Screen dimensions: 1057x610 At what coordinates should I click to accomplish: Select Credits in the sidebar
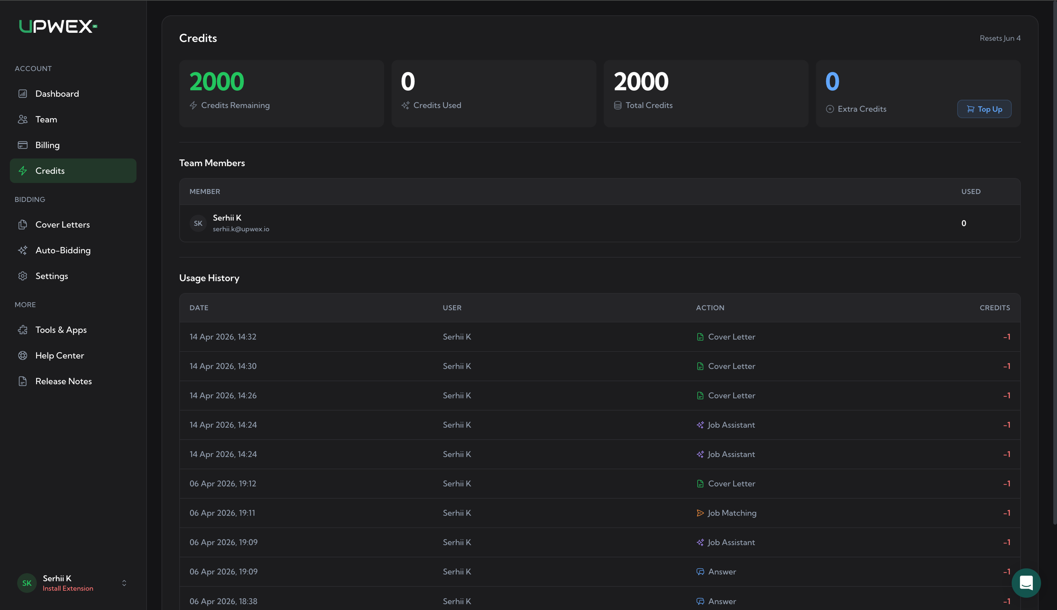73,170
